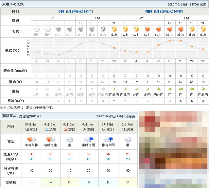Select 6月11日 precipitation chance 10

[x=31, y=171]
